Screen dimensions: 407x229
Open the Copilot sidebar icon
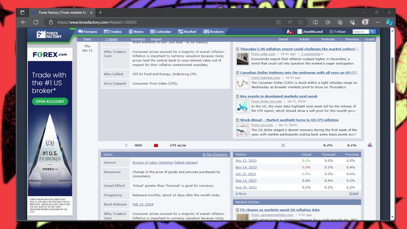coord(390,22)
